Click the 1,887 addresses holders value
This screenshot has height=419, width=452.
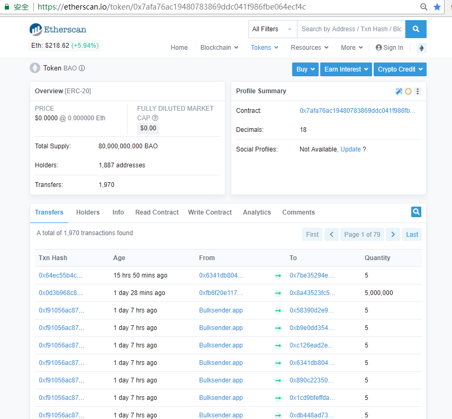[x=122, y=165]
